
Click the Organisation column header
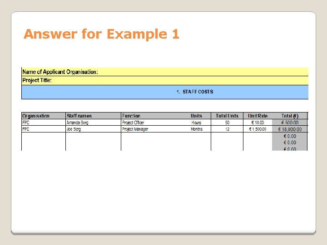44,116
